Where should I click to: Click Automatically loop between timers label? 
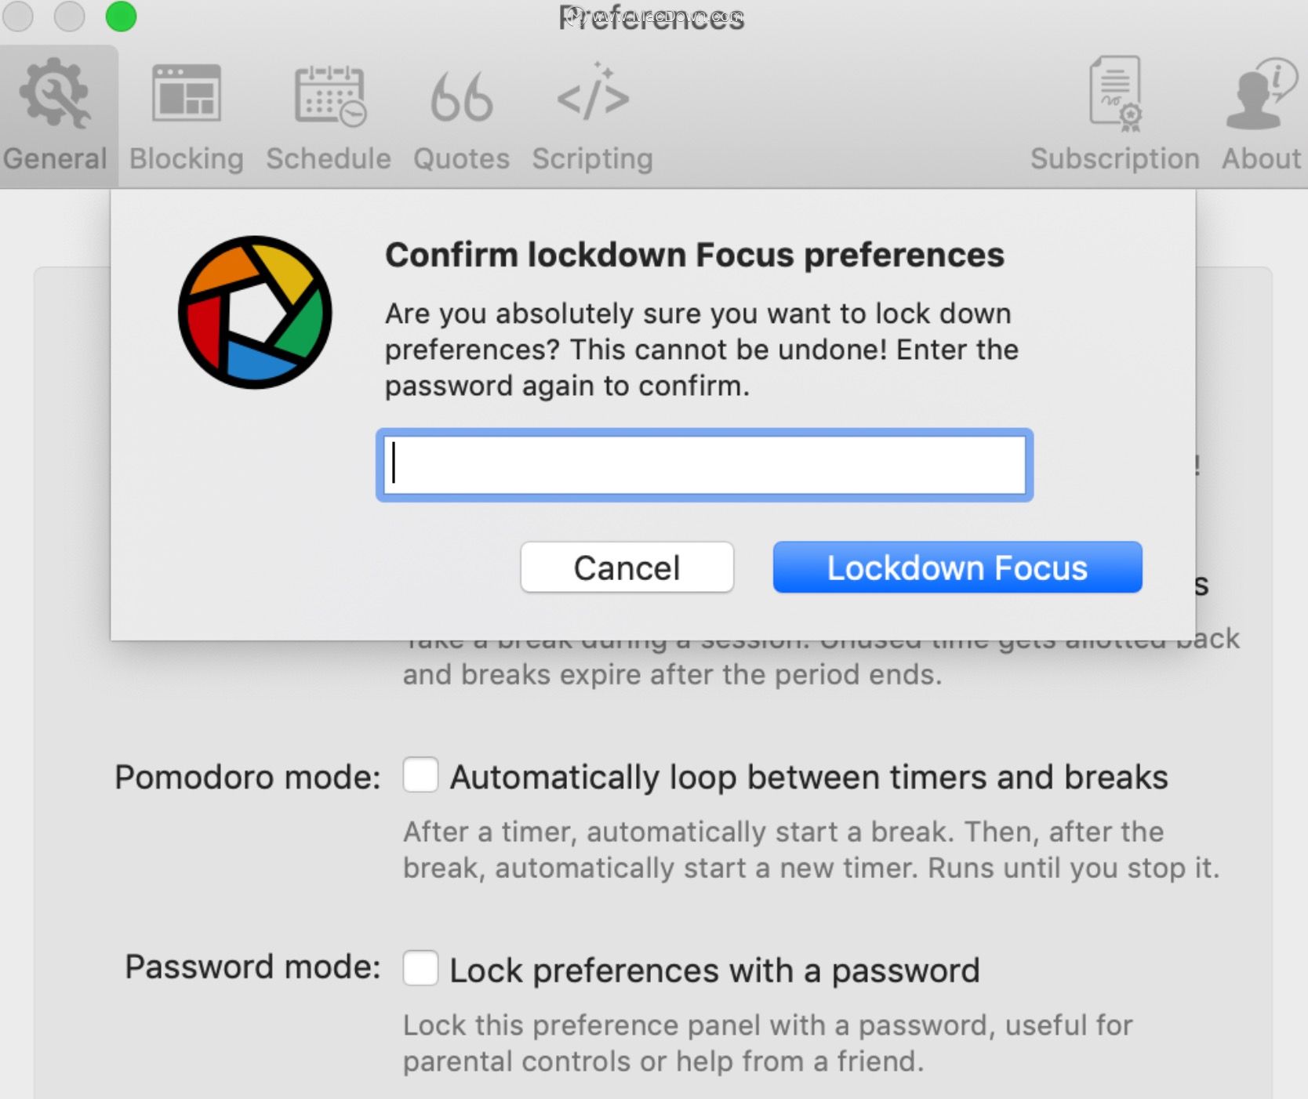[x=808, y=778]
